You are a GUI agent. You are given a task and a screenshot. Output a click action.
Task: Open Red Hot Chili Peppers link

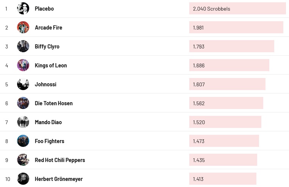tap(60, 160)
